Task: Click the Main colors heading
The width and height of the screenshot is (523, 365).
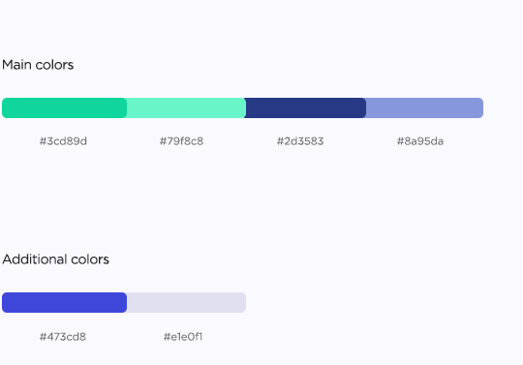Action: coord(38,65)
